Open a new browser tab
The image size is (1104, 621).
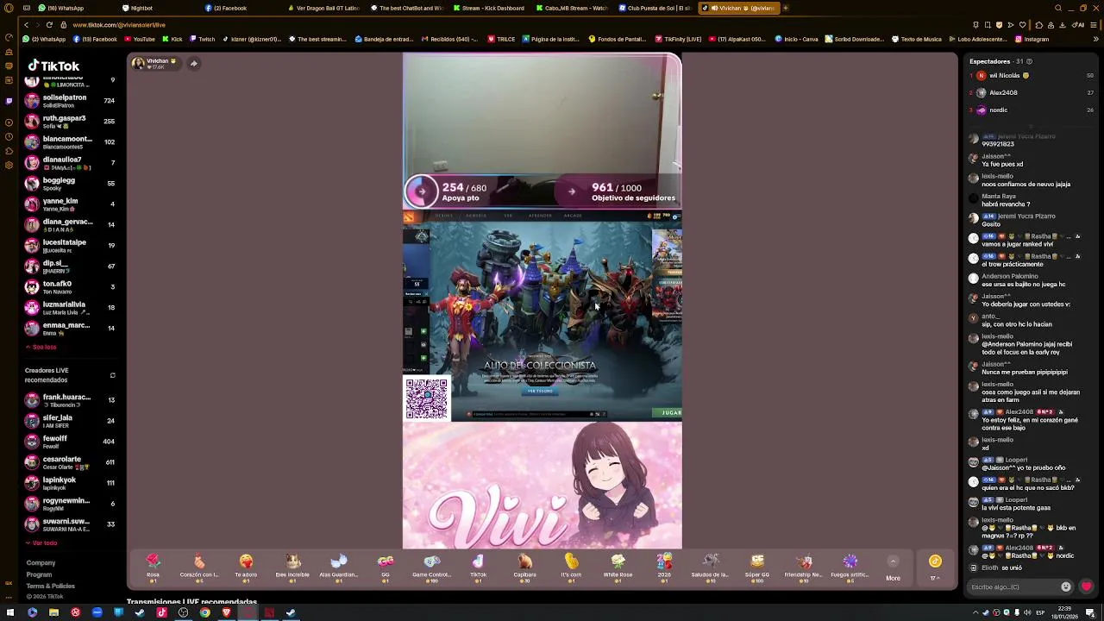tap(785, 8)
